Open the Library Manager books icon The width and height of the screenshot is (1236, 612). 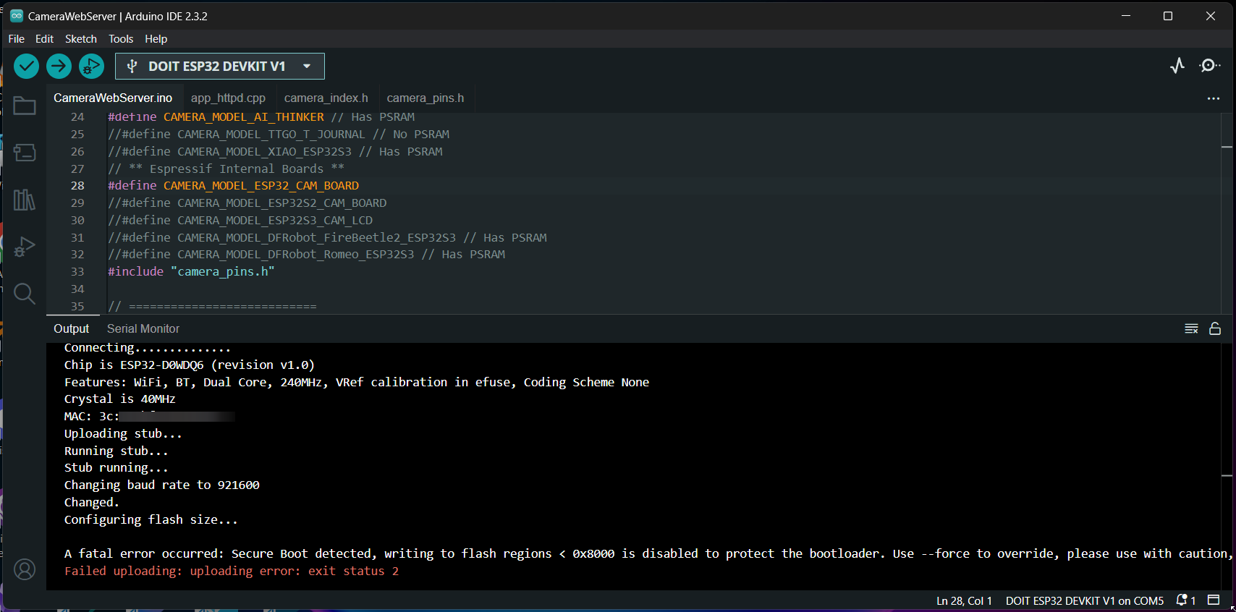coord(25,200)
